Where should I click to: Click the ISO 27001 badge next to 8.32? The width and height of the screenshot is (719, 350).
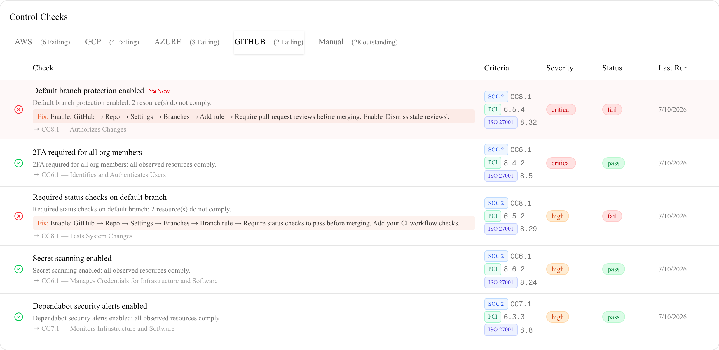point(501,122)
